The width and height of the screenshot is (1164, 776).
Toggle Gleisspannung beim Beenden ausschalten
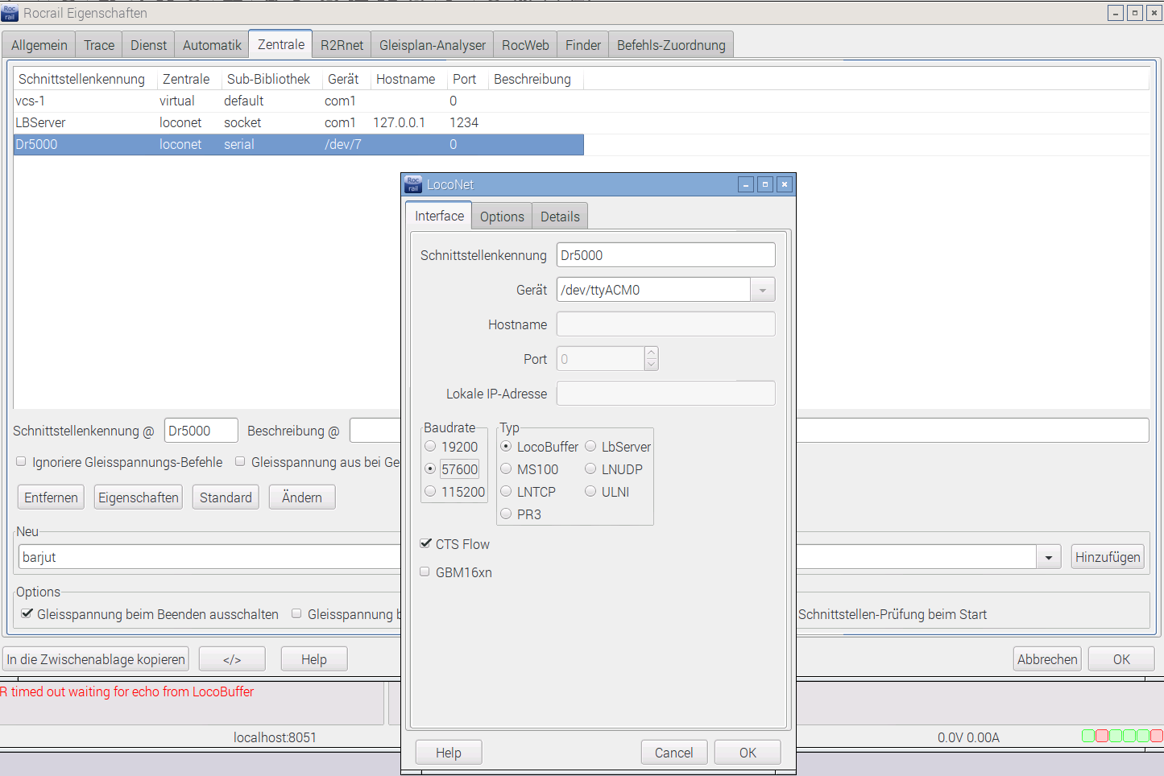pyautogui.click(x=27, y=613)
